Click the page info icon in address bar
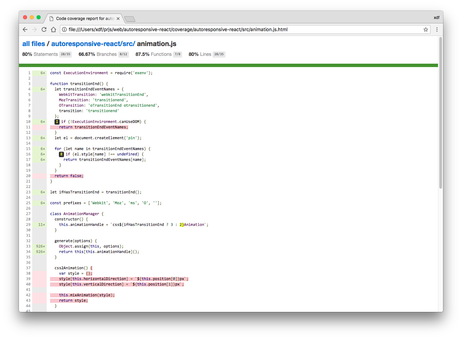The width and height of the screenshot is (462, 339). click(64, 29)
